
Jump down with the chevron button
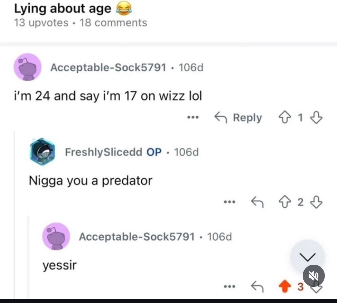[308, 257]
